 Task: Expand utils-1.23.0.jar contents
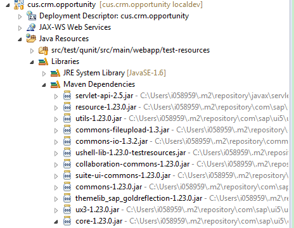[56, 119]
